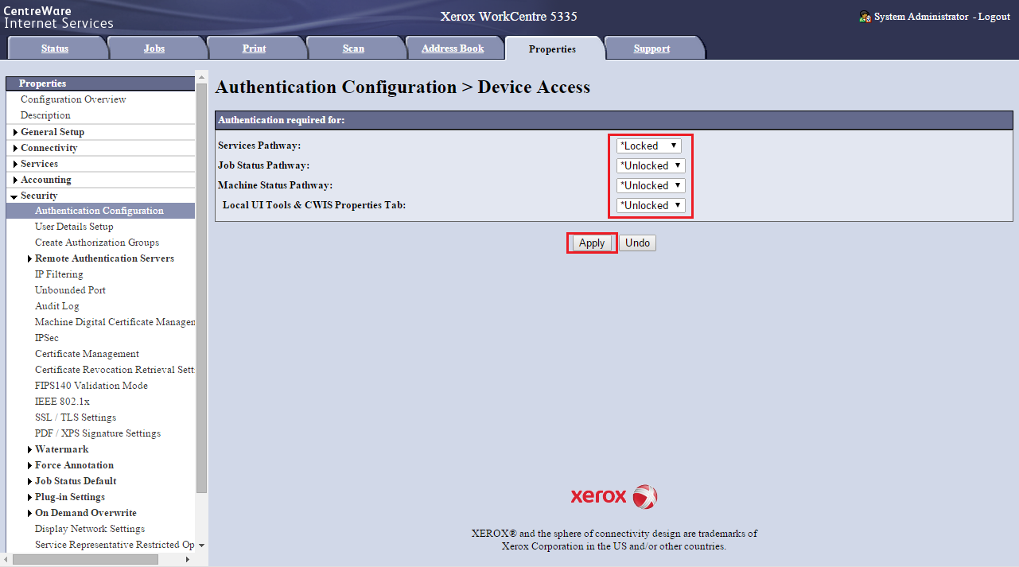Click the Logout link

pos(994,17)
